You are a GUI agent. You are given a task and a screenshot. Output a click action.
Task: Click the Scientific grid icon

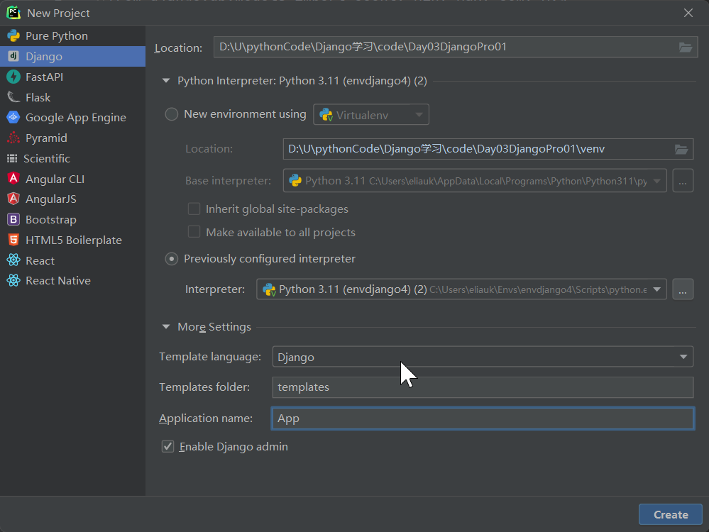(x=12, y=158)
